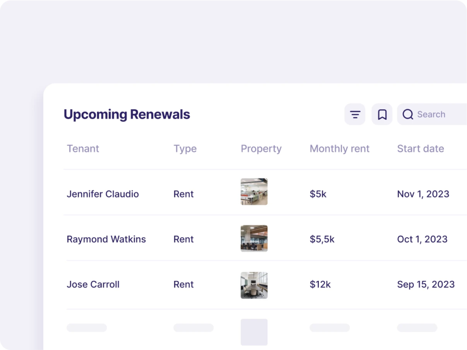Click Rent type in Jose Carroll row
The image size is (467, 350).
pyautogui.click(x=183, y=284)
